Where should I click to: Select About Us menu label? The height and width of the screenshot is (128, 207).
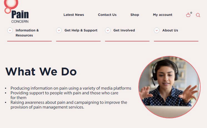pos(170,30)
